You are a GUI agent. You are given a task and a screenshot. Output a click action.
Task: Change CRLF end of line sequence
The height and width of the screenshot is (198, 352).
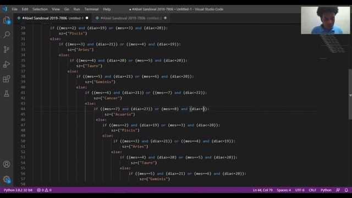tap(312, 190)
